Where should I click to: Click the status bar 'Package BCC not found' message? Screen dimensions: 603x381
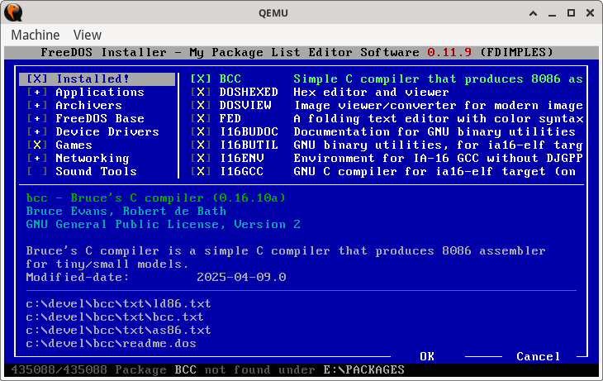pos(259,369)
